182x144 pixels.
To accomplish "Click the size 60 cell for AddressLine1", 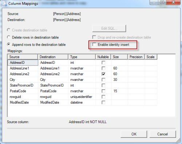I will 119,68.
